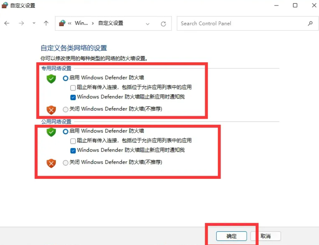Open recent locations dropdown chevron
The image size is (319, 245).
pyautogui.click(x=34, y=23)
